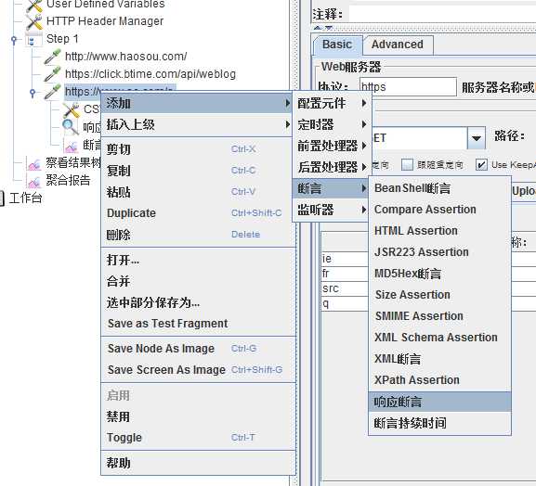Click the Step 1 controller icon
This screenshot has width=536, height=486.
tap(33, 40)
